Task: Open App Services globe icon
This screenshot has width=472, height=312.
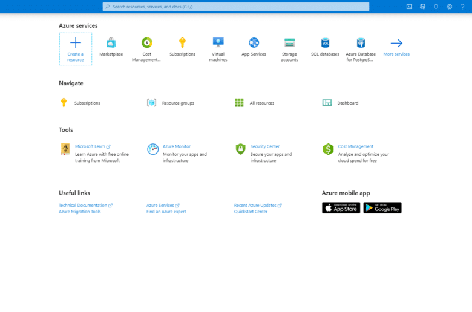Action: (254, 43)
